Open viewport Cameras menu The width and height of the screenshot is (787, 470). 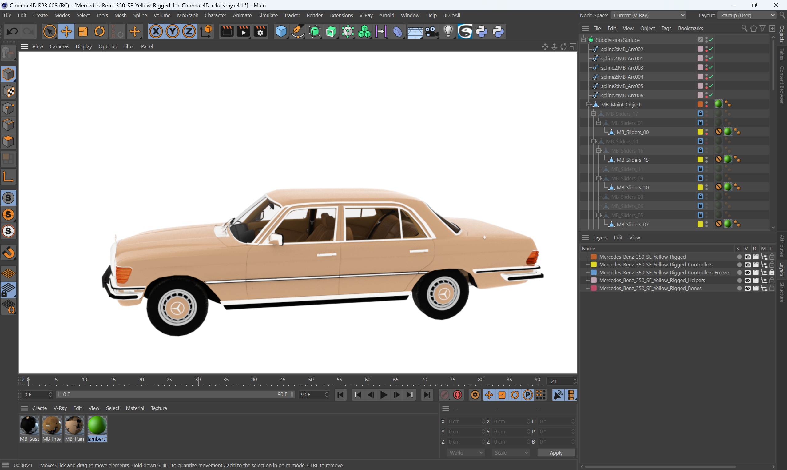(59, 46)
